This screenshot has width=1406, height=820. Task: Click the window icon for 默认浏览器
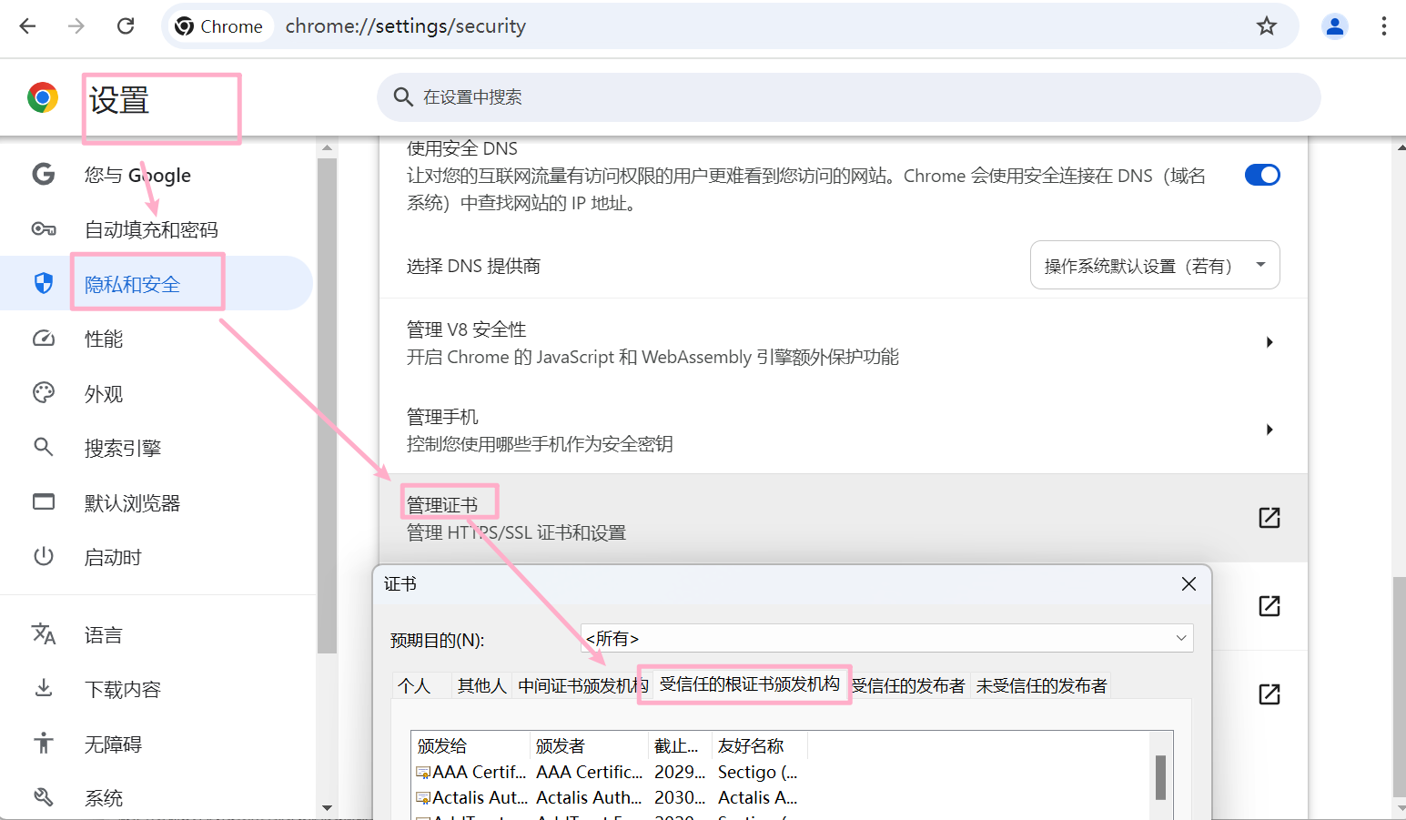44,501
